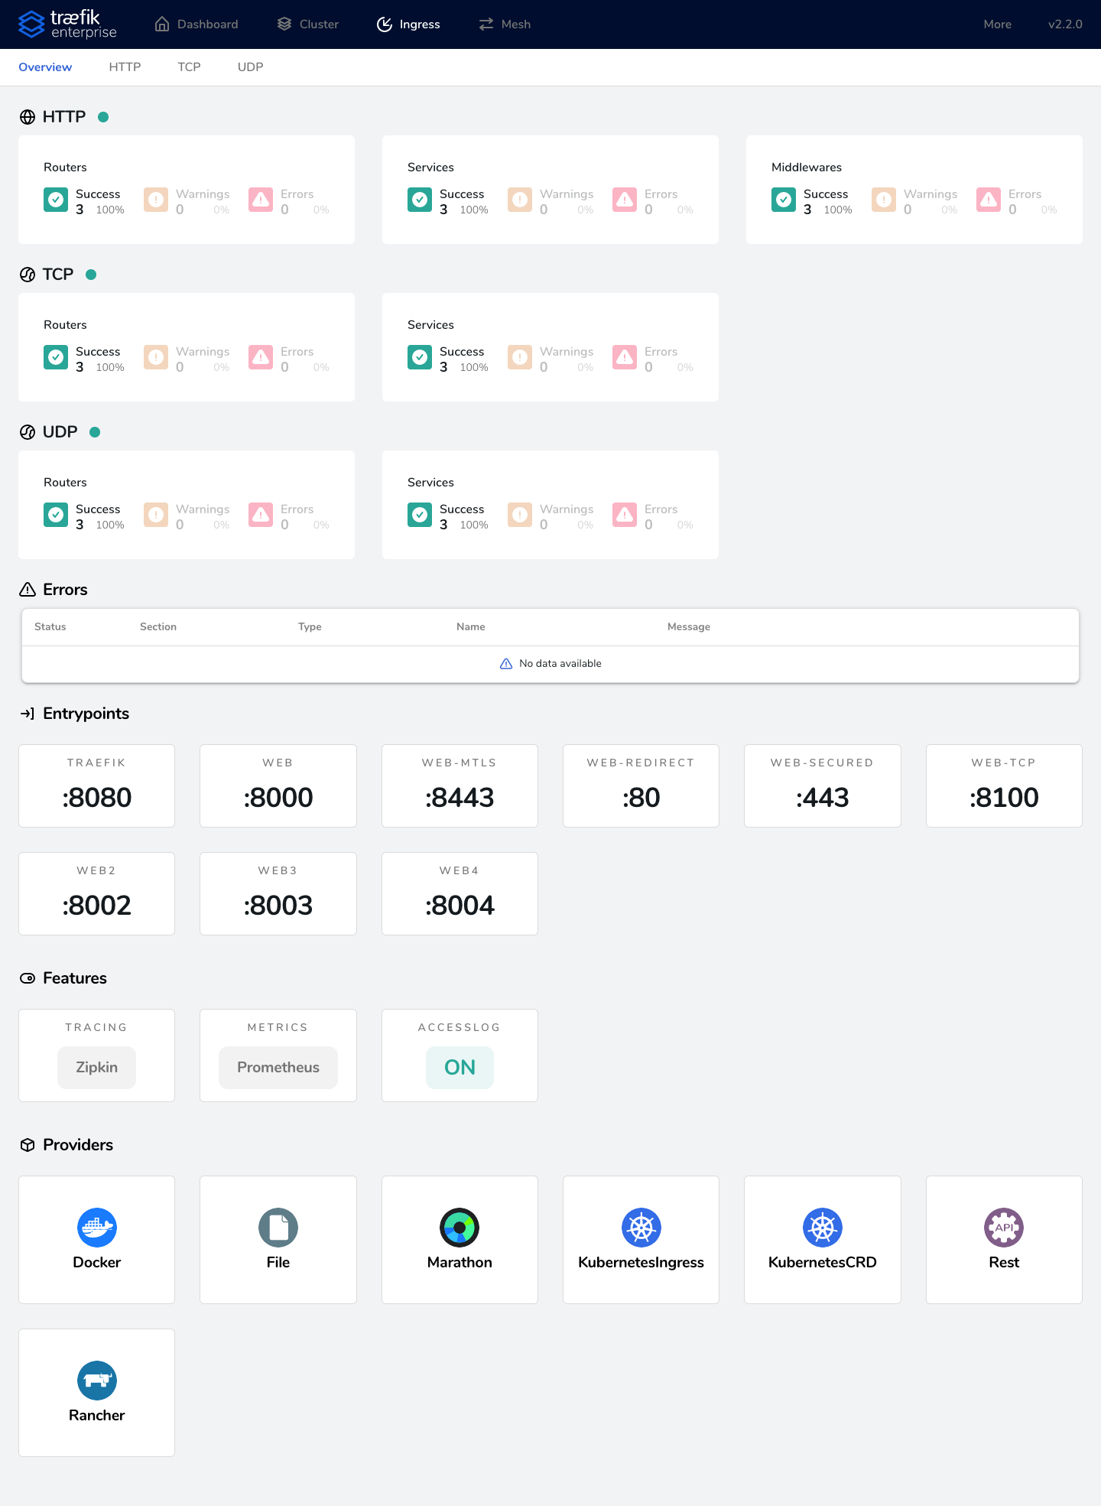Click the Traefik Enterprise logo
This screenshot has height=1506, width=1101.
pos(67,24)
